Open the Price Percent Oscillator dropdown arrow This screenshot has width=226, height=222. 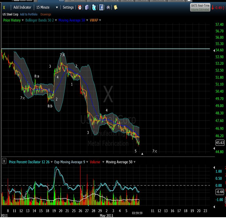pos(52,162)
